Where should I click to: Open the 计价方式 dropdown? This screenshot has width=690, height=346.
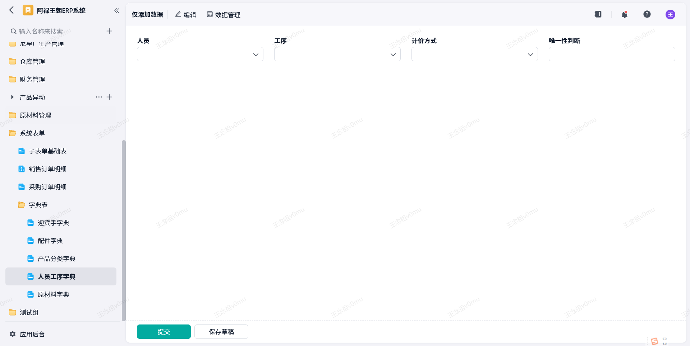475,54
